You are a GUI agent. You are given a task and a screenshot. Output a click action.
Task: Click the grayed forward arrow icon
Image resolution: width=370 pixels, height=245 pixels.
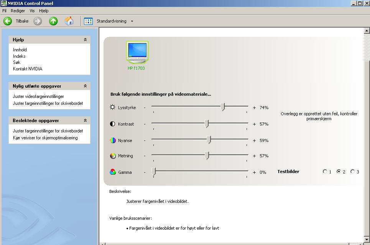coord(38,21)
